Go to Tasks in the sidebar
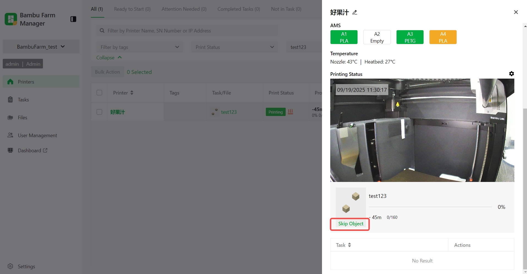 [x=23, y=99]
